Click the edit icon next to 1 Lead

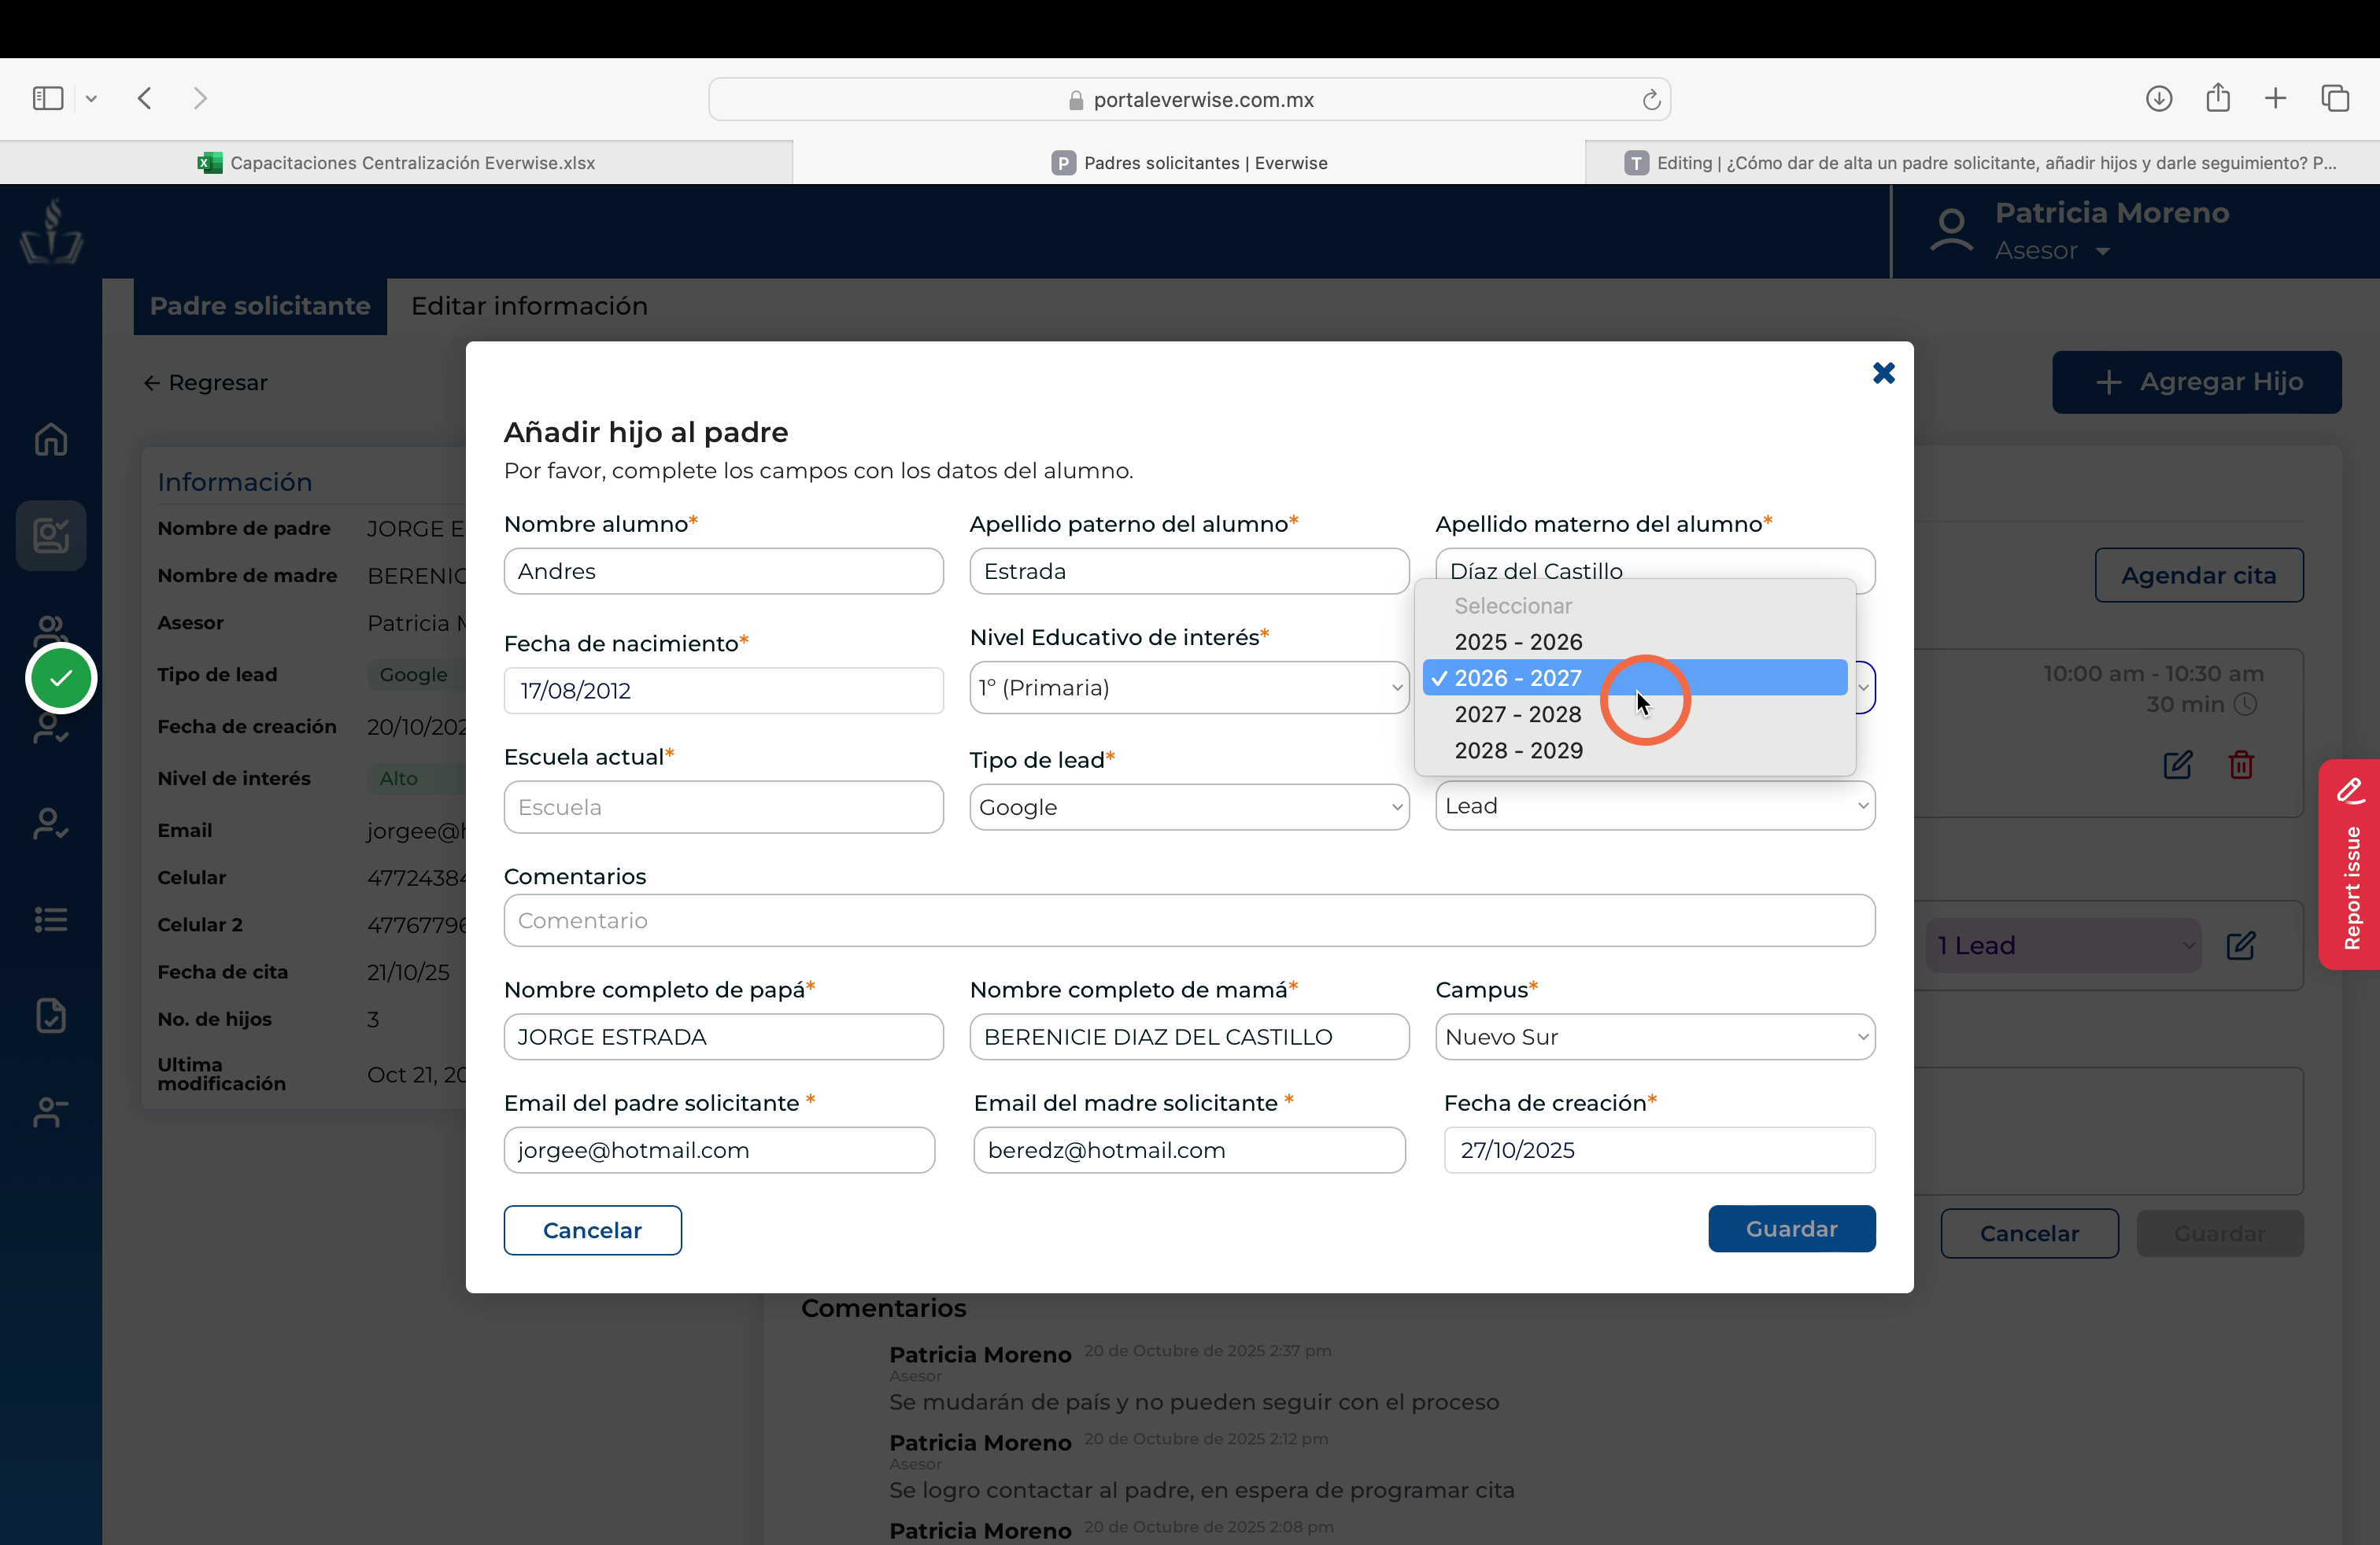[x=2241, y=946]
